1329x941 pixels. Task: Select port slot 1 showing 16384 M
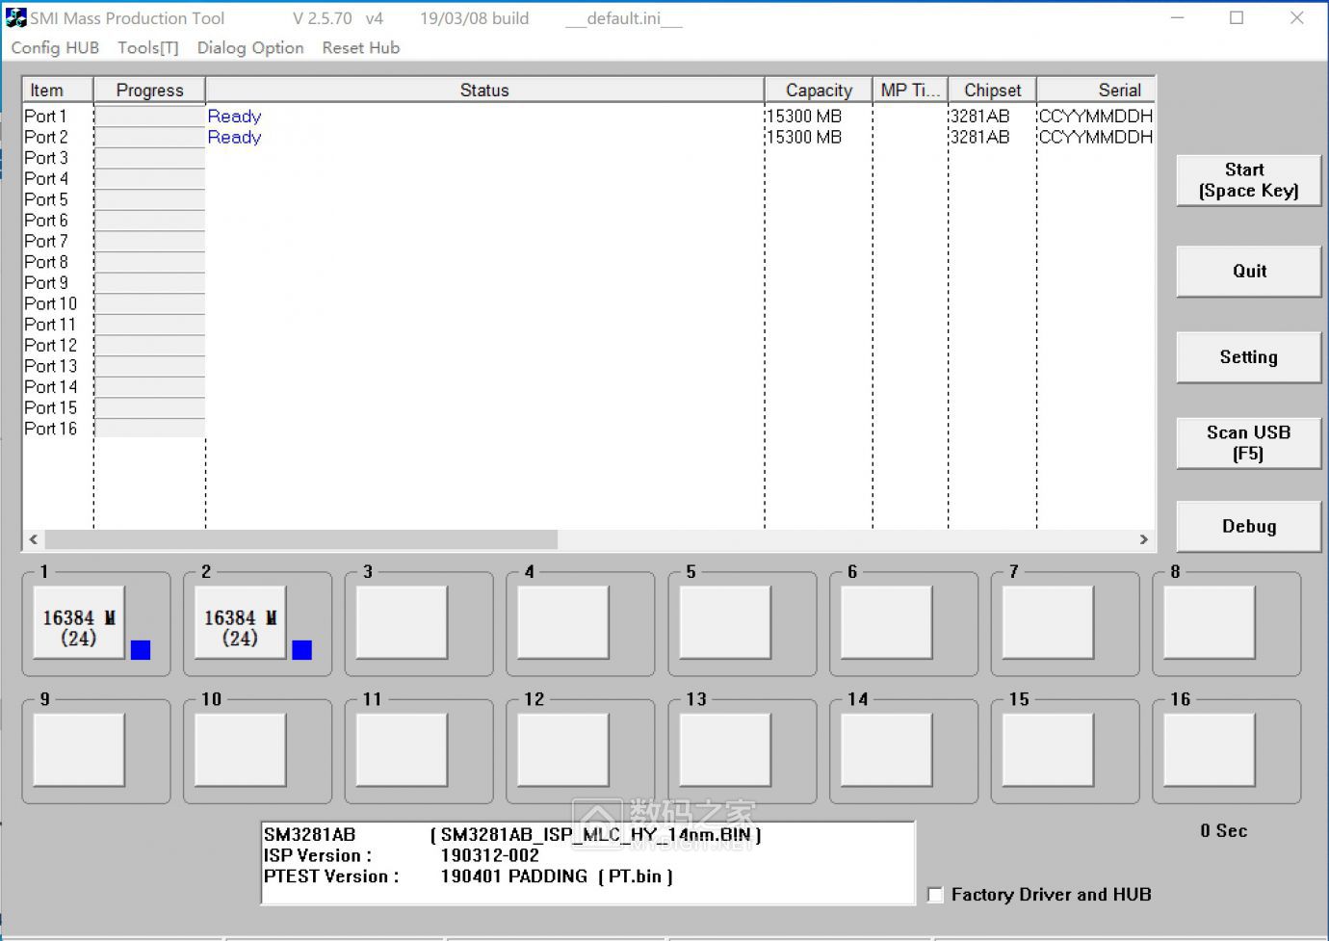point(79,622)
